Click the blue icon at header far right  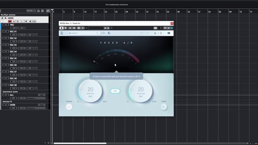coord(172,28)
